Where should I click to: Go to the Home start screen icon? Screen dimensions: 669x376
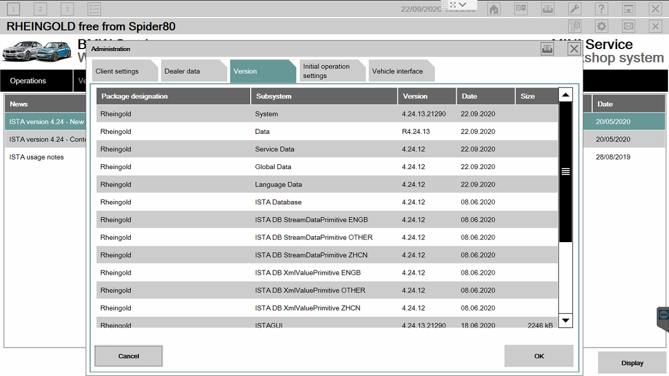coord(494,9)
